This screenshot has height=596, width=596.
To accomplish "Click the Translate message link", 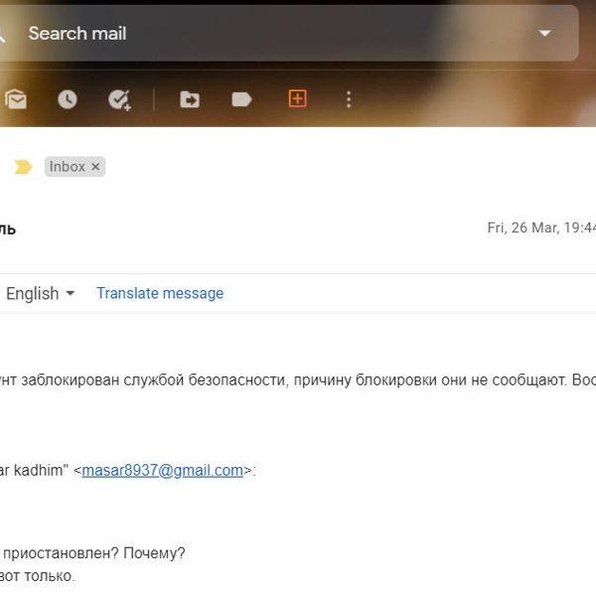I will [x=160, y=293].
